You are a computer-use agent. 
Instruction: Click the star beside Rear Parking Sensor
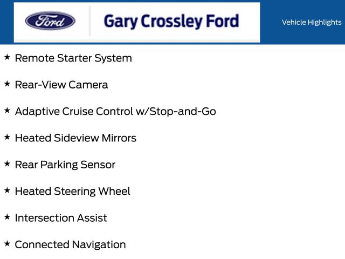7,163
